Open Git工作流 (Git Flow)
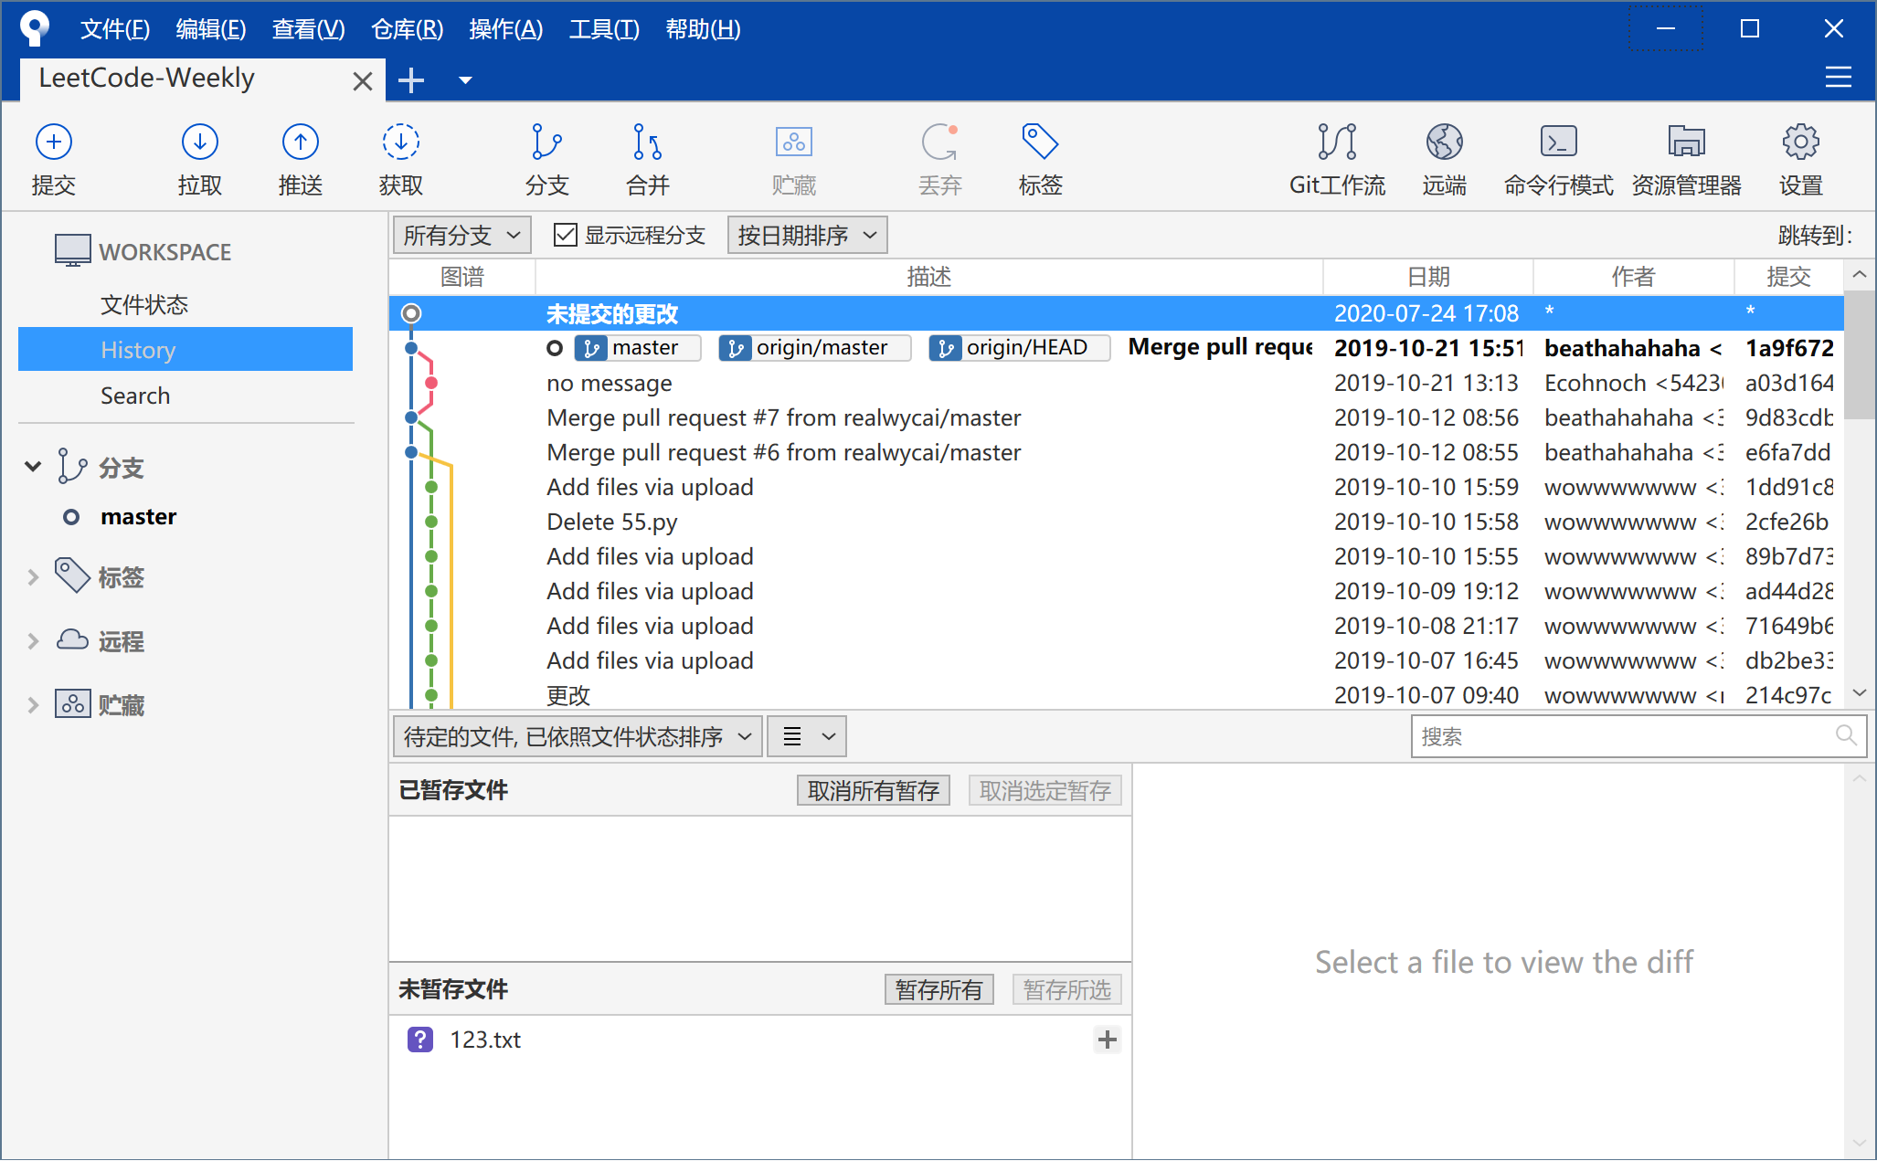1877x1161 pixels. [x=1337, y=160]
